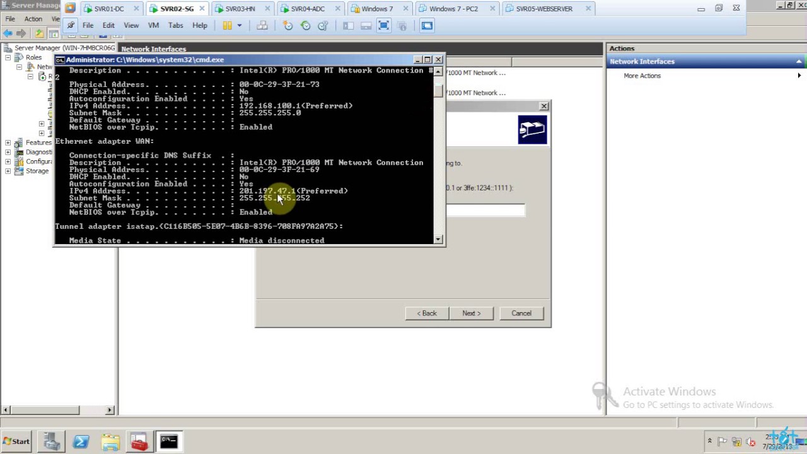Select Storage in Server Manager tree
807x454 pixels.
click(37, 171)
